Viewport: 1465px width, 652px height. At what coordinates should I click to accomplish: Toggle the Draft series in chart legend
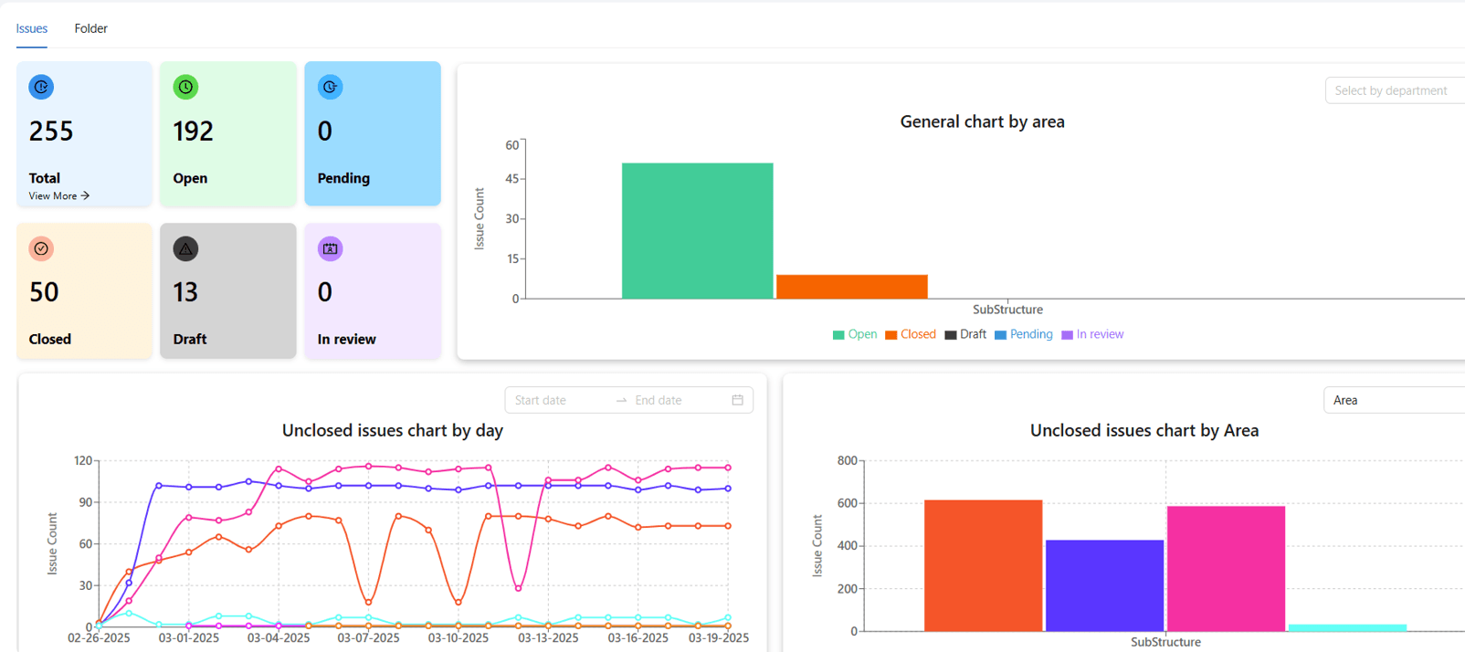(x=965, y=334)
